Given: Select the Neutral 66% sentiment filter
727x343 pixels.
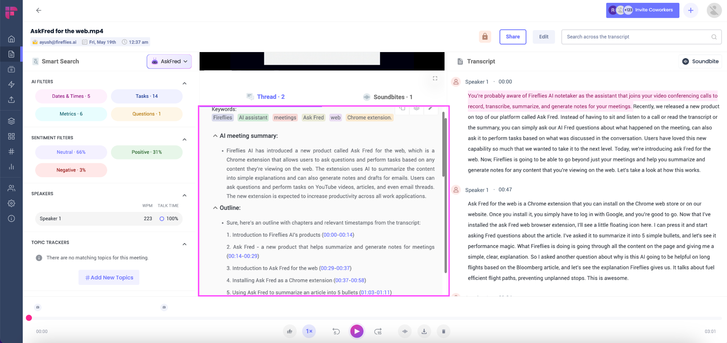Looking at the screenshot, I should click(x=71, y=152).
